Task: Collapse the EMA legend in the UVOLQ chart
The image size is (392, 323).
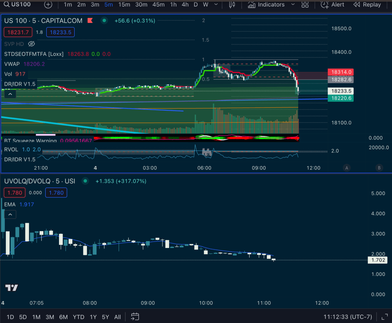Action: coord(10,215)
